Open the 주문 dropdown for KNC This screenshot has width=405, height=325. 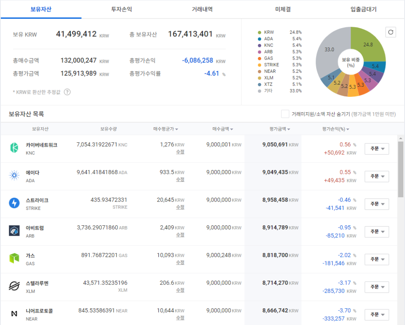point(377,149)
